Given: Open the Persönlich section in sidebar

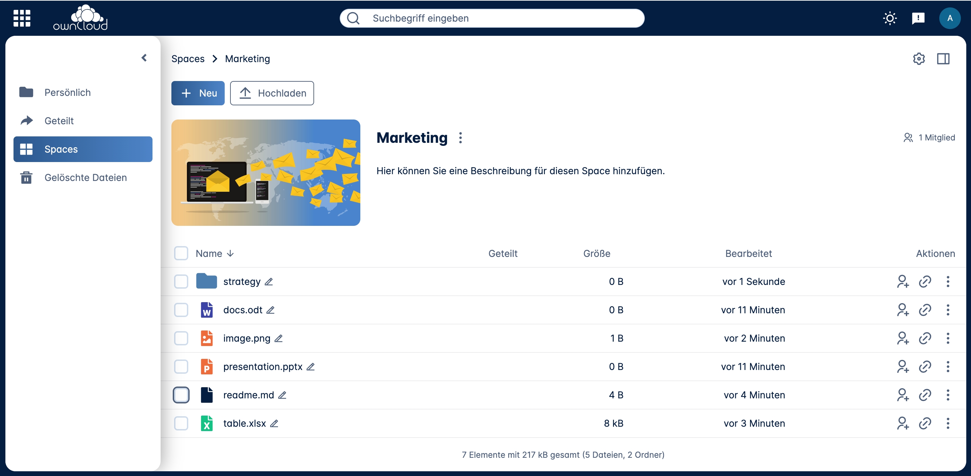Looking at the screenshot, I should coord(67,92).
